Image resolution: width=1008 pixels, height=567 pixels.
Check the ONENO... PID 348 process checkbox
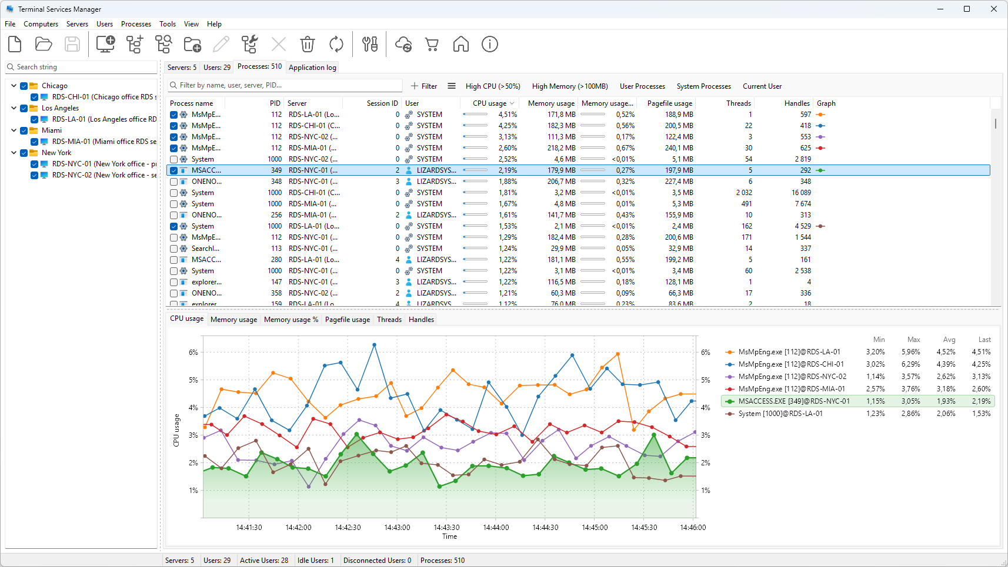coord(173,182)
